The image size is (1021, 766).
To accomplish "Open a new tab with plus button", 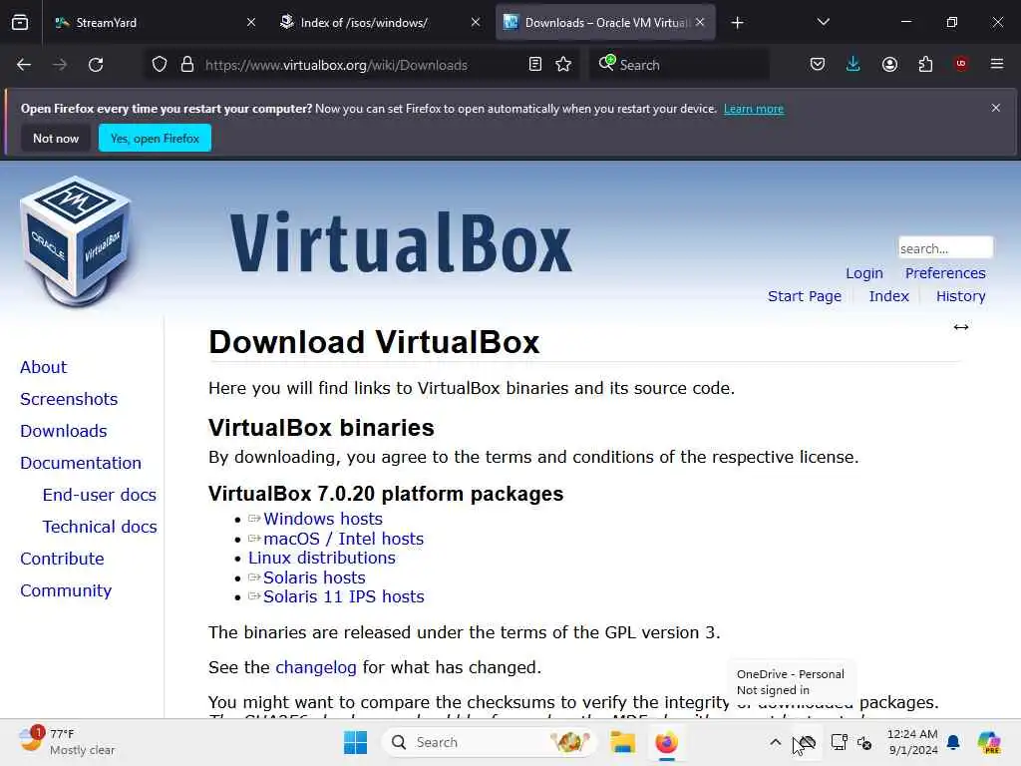I will point(737,23).
